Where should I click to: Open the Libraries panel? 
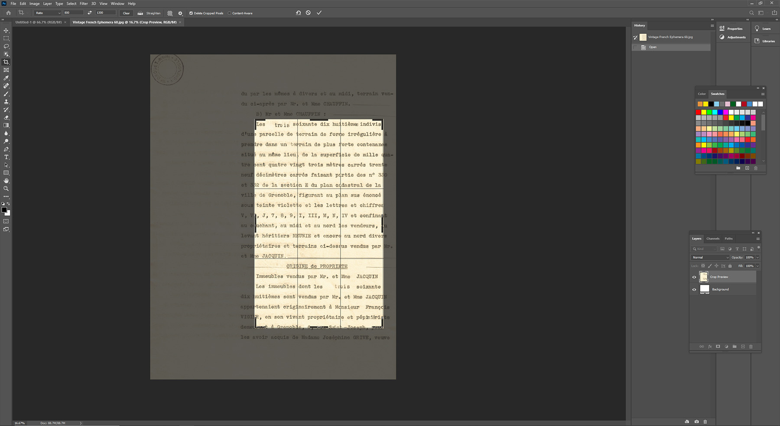point(765,41)
